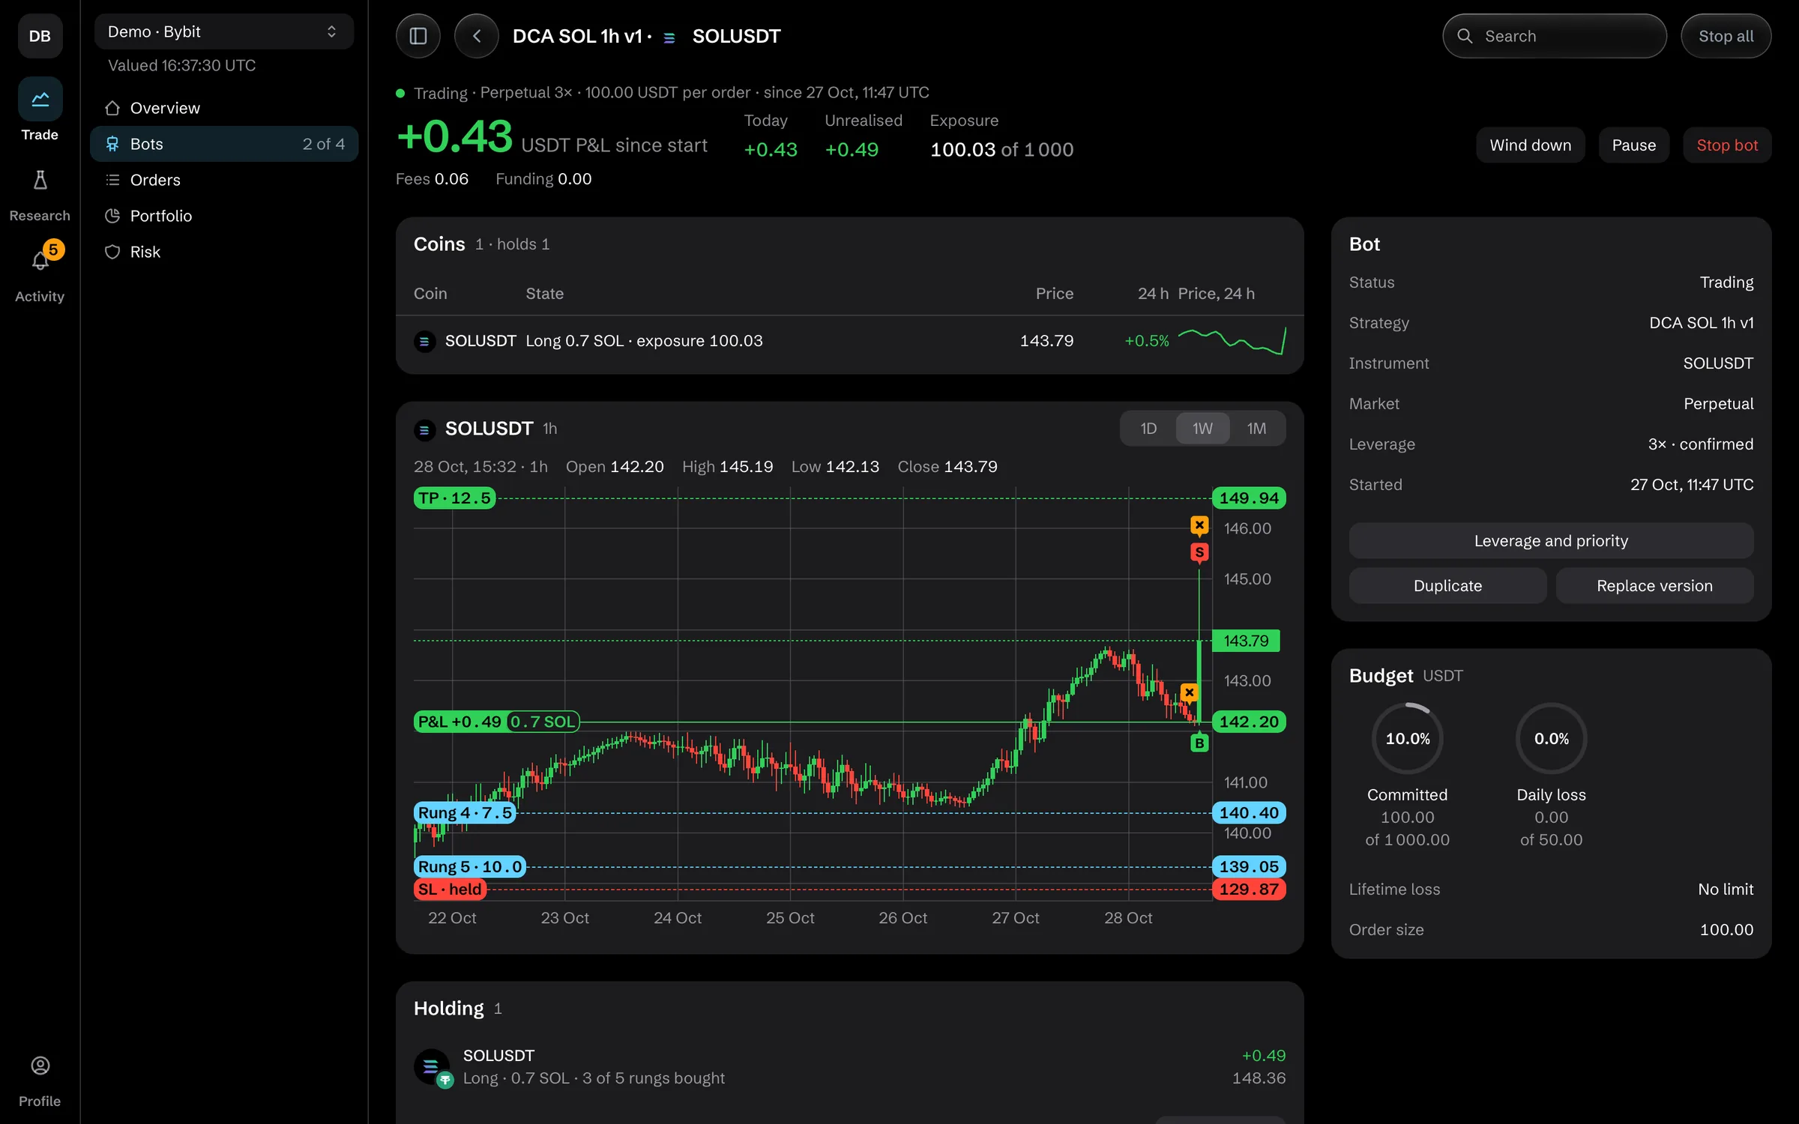Image resolution: width=1799 pixels, height=1124 pixels.
Task: Click the Solana icon in chart header
Action: [424, 429]
